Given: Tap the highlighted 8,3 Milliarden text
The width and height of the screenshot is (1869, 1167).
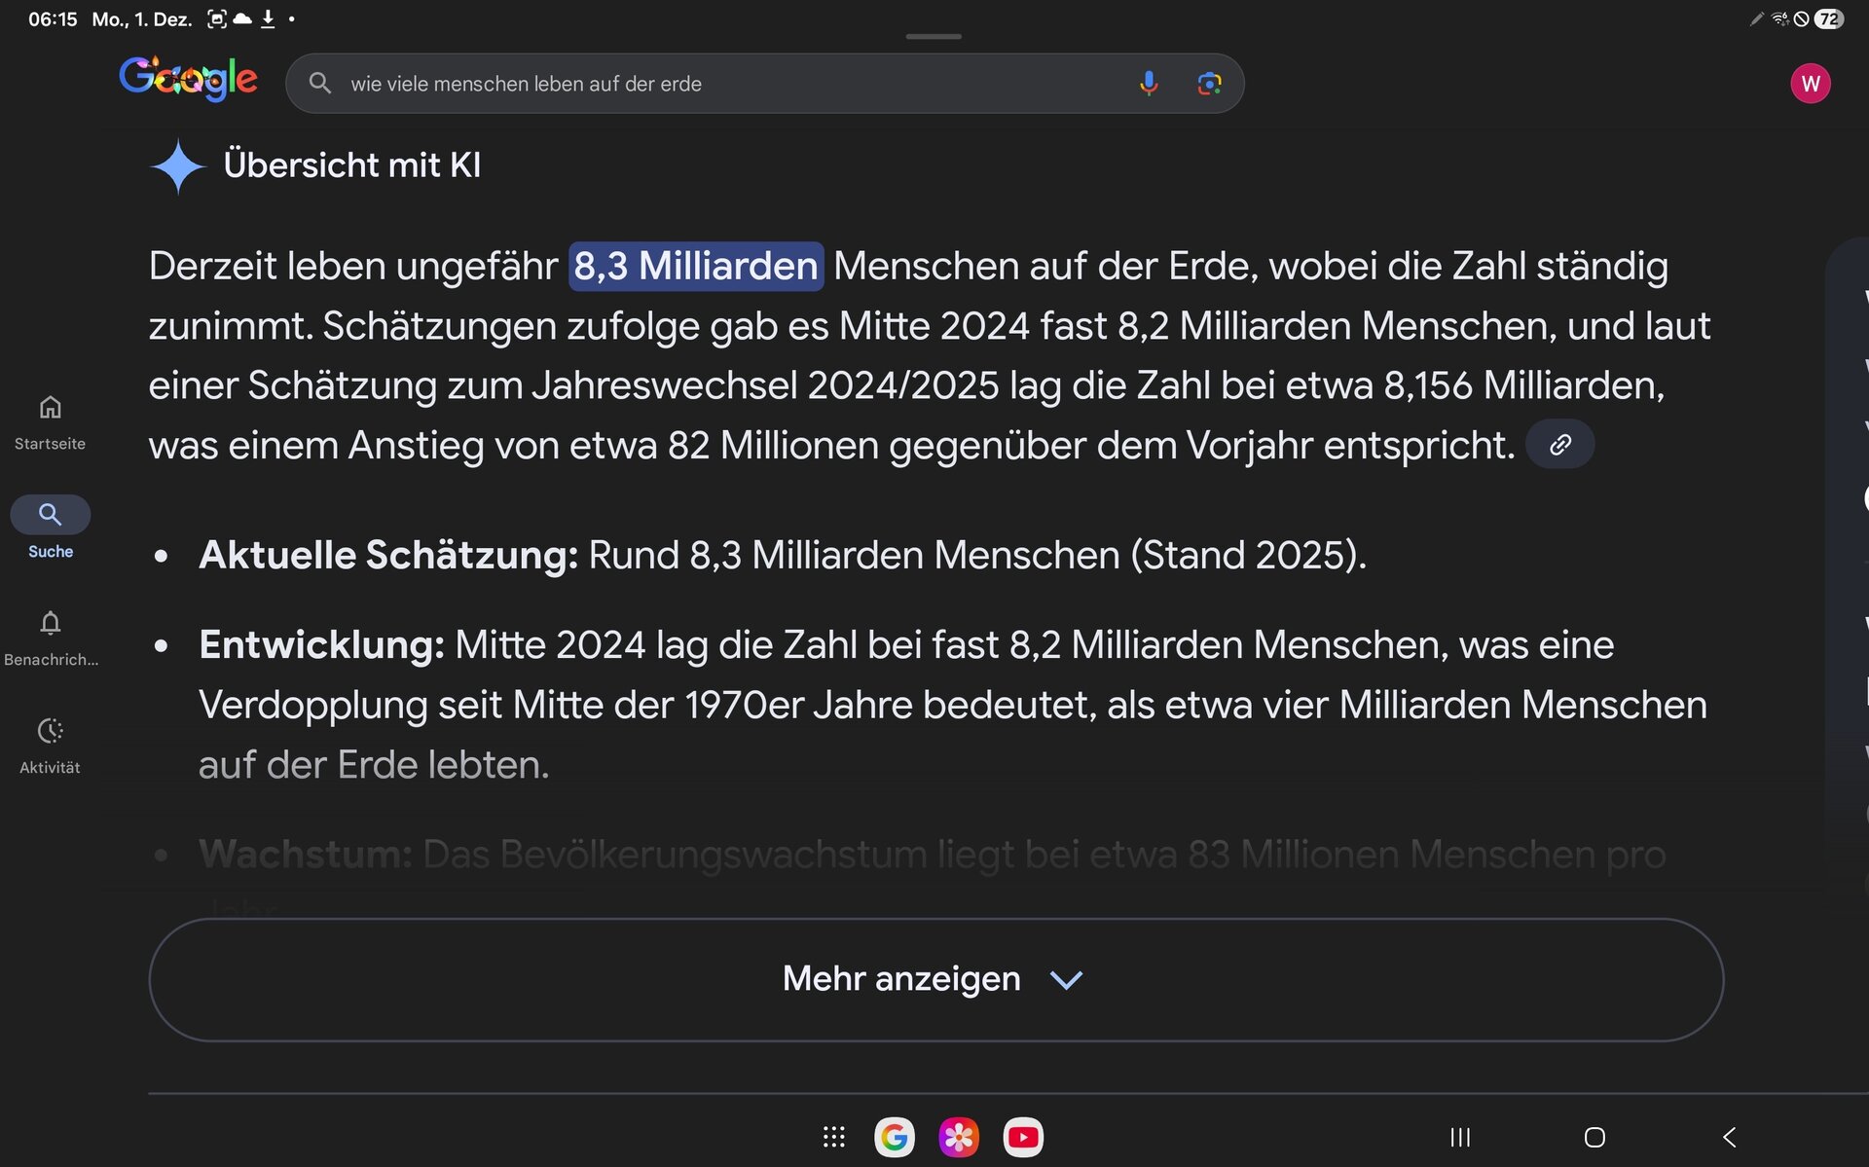Looking at the screenshot, I should 695,267.
